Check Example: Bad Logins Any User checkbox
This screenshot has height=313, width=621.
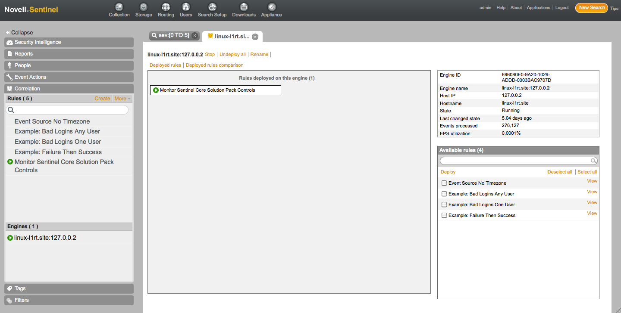444,194
